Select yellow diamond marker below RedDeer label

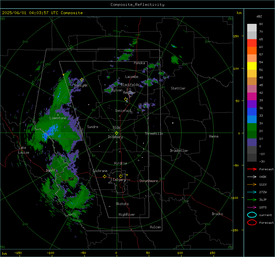tap(126, 99)
